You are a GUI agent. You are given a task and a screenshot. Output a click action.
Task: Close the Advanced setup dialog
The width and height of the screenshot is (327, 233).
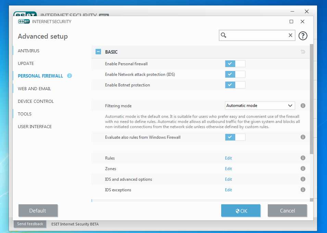coord(302,22)
